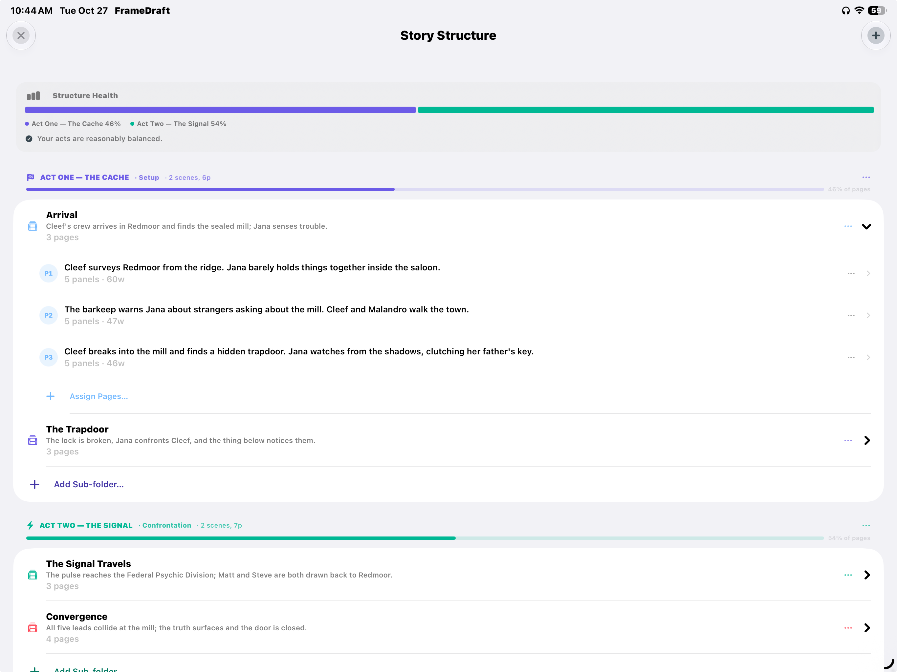
Task: Click the Convergence scene red icon
Action: tap(33, 628)
